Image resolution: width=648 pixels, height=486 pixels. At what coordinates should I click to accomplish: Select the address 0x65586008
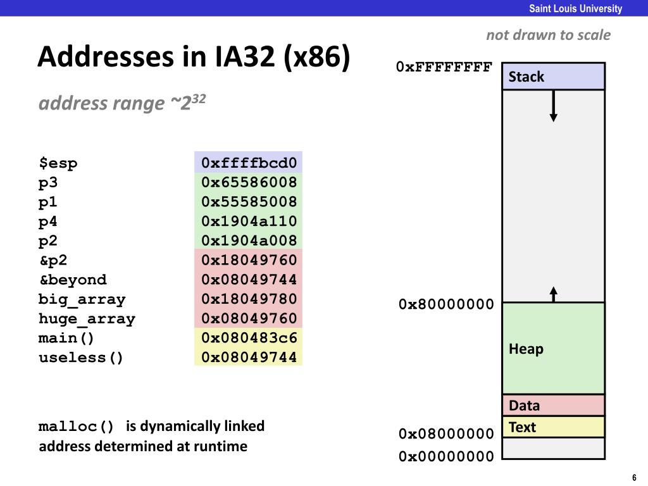pyautogui.click(x=249, y=182)
